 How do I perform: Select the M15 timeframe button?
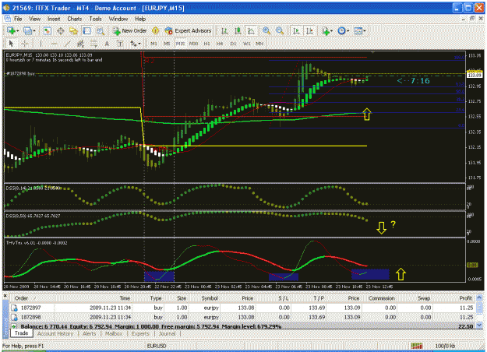[x=180, y=44]
